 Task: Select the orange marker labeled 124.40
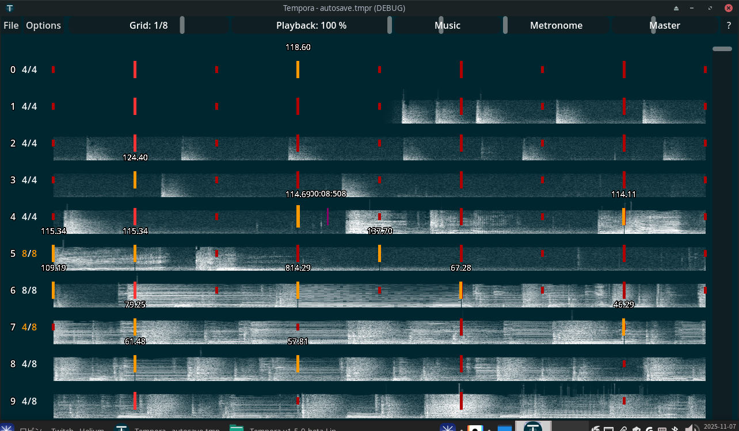[135, 179]
